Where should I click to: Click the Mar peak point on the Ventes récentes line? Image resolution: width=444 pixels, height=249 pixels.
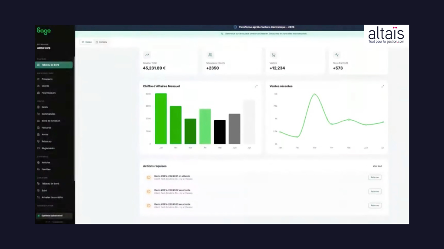tap(315, 94)
